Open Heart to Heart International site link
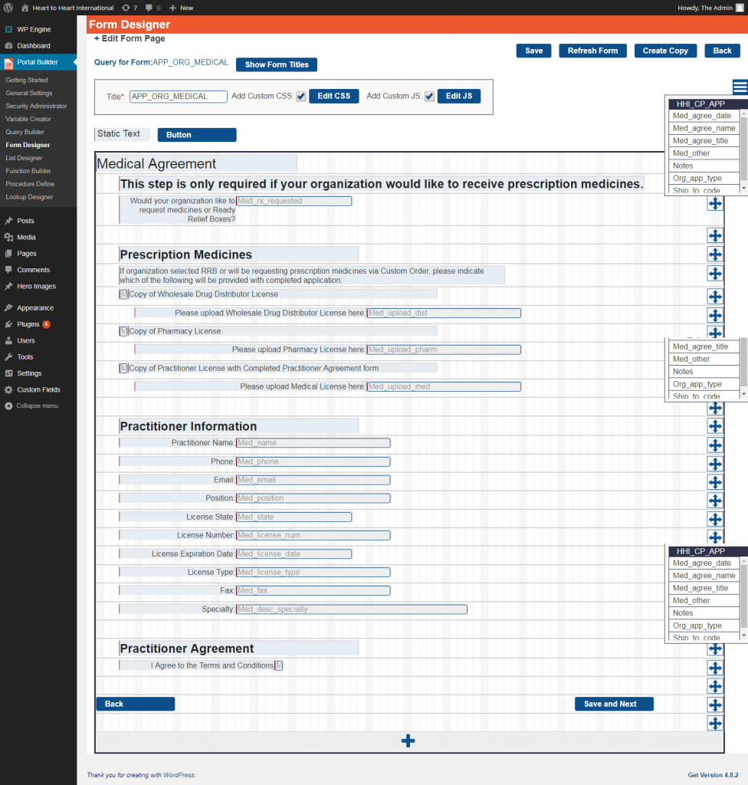Viewport: 748px width, 785px height. 67,8
